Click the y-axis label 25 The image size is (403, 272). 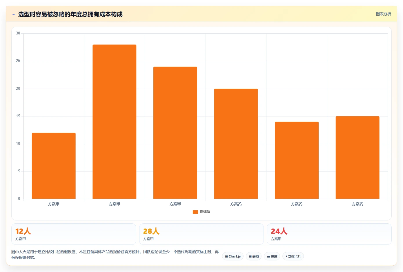tap(18, 61)
